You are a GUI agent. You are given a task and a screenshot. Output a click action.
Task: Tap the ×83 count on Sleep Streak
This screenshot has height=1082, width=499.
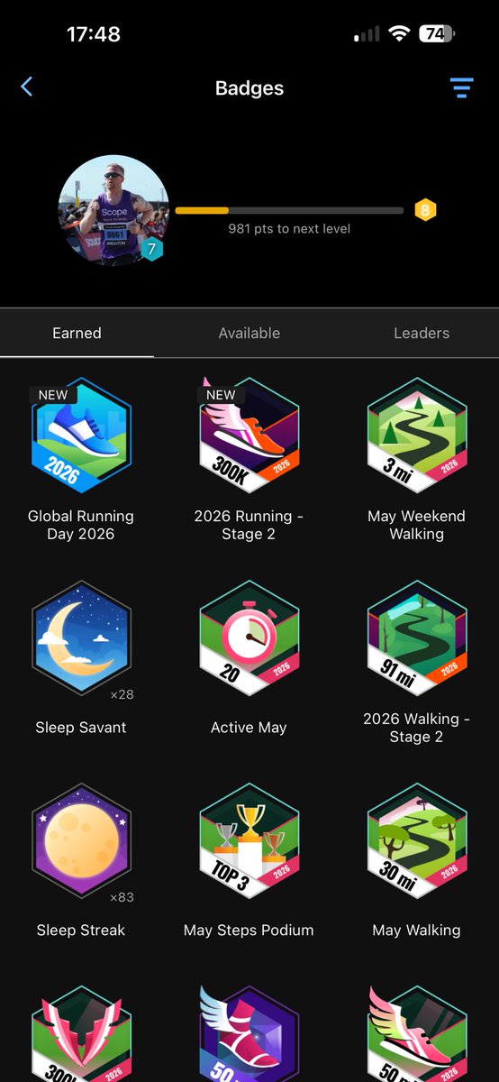click(122, 897)
